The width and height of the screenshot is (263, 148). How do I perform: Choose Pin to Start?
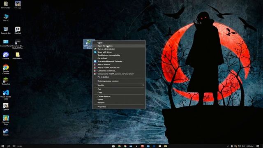pyautogui.click(x=119, y=58)
